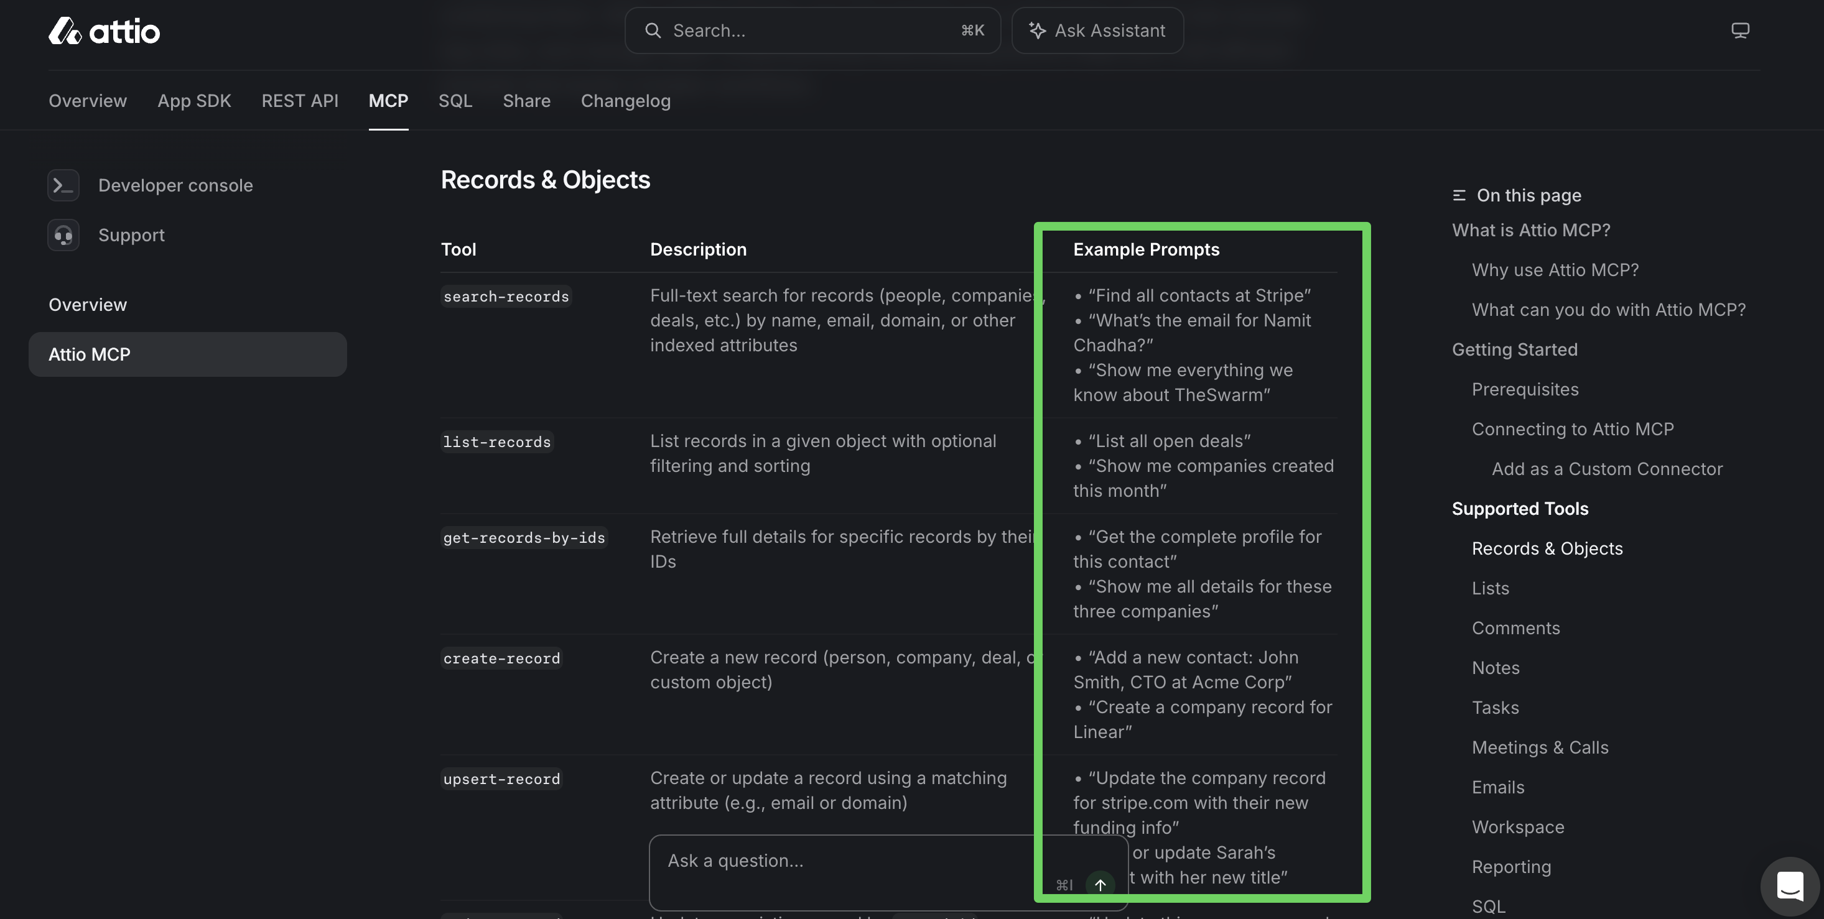Jump to What is Attio MCP? section
Viewport: 1824px width, 919px height.
point(1531,230)
